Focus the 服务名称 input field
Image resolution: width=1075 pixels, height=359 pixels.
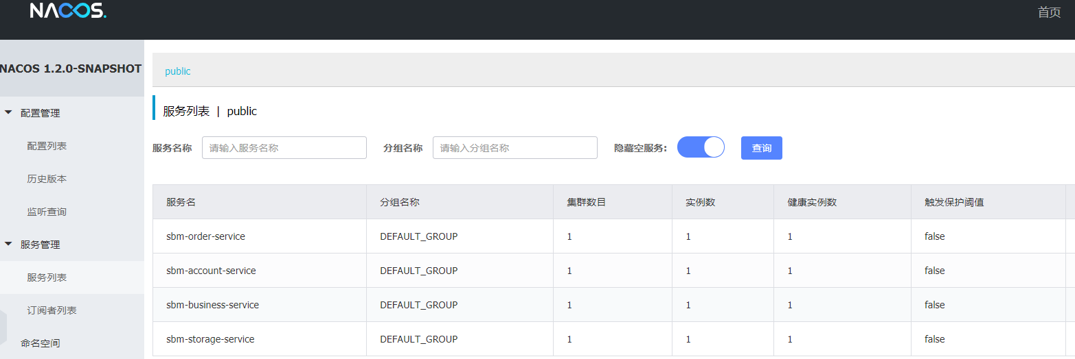point(284,148)
